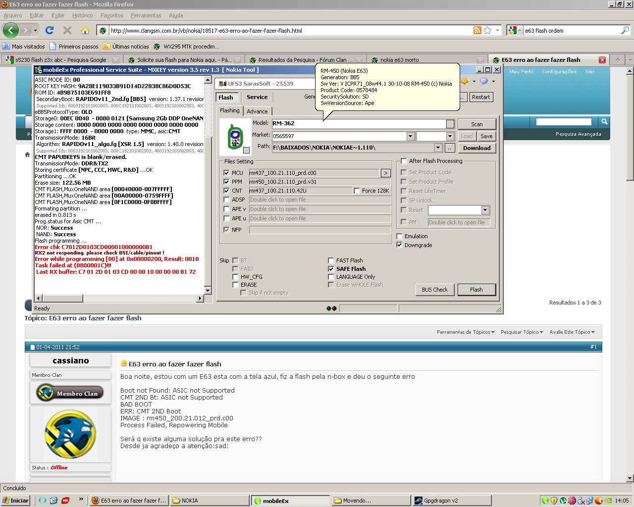Reload the page with the refresh icon
The image size is (634, 507).
[50, 30]
